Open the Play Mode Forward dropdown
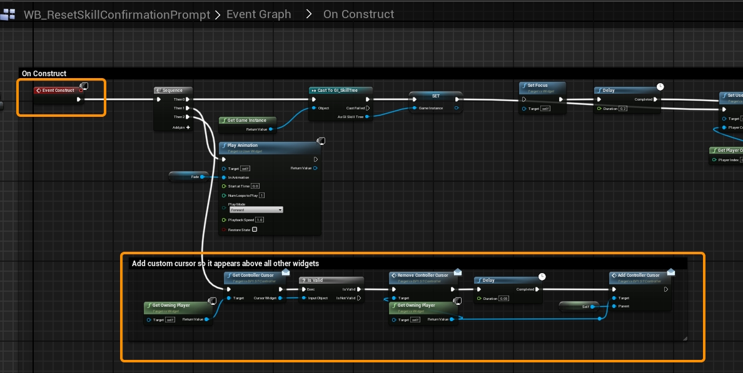The image size is (743, 373). [256, 210]
